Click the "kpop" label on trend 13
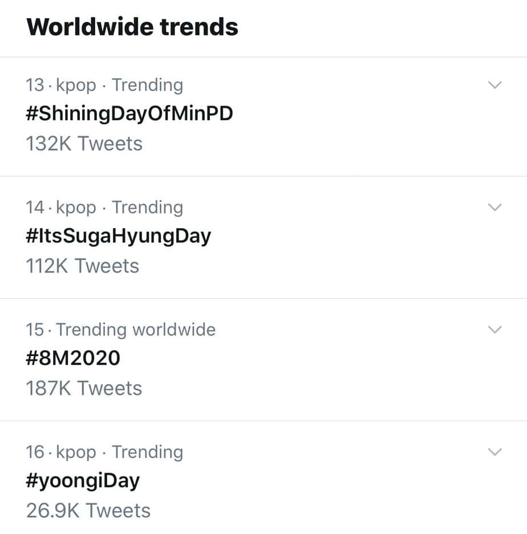This screenshot has width=527, height=534. point(76,85)
